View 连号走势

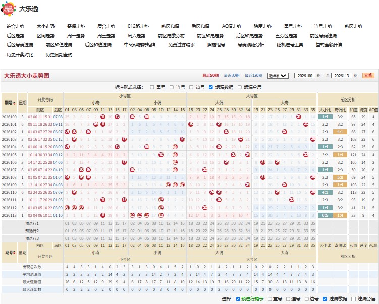(x=323, y=26)
